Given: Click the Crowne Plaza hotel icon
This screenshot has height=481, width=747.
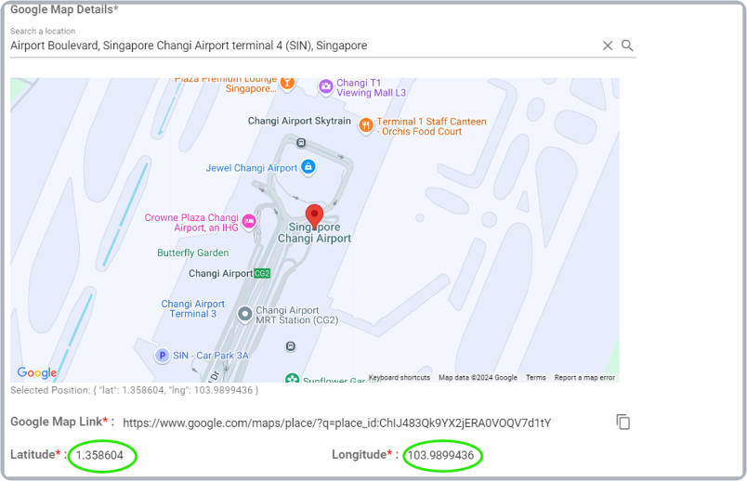Looking at the screenshot, I should click(249, 221).
